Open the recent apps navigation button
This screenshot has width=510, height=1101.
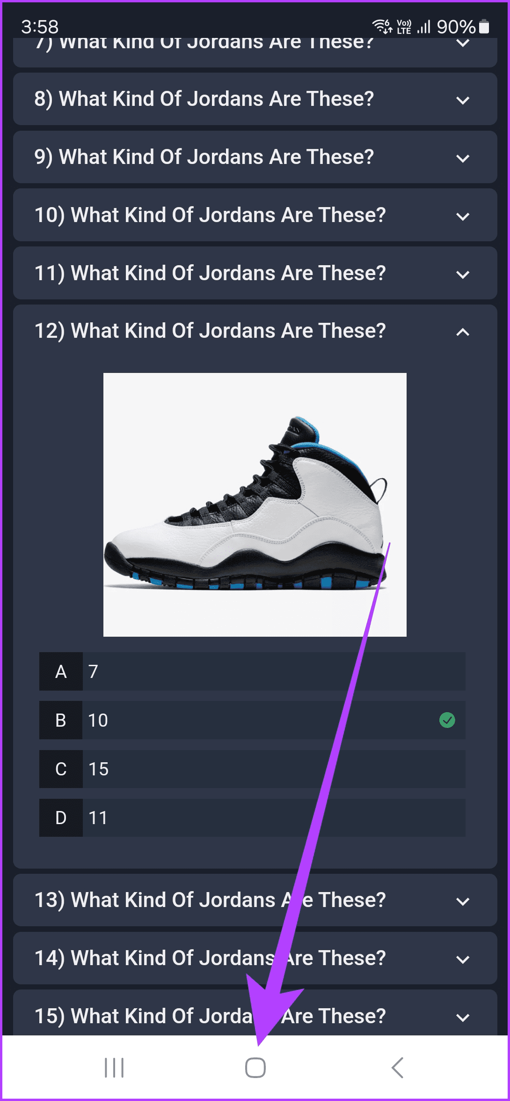pyautogui.click(x=114, y=1068)
